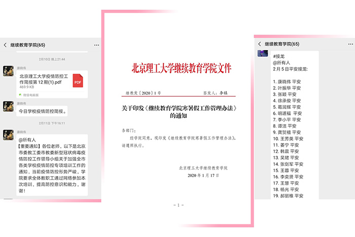Click list entry 11. 姜宁 平安
This screenshot has width=355, height=237.
click(x=286, y=145)
